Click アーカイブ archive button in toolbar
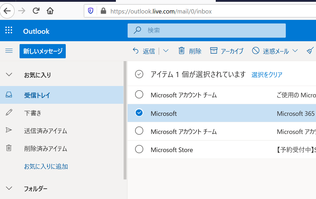 [226, 51]
